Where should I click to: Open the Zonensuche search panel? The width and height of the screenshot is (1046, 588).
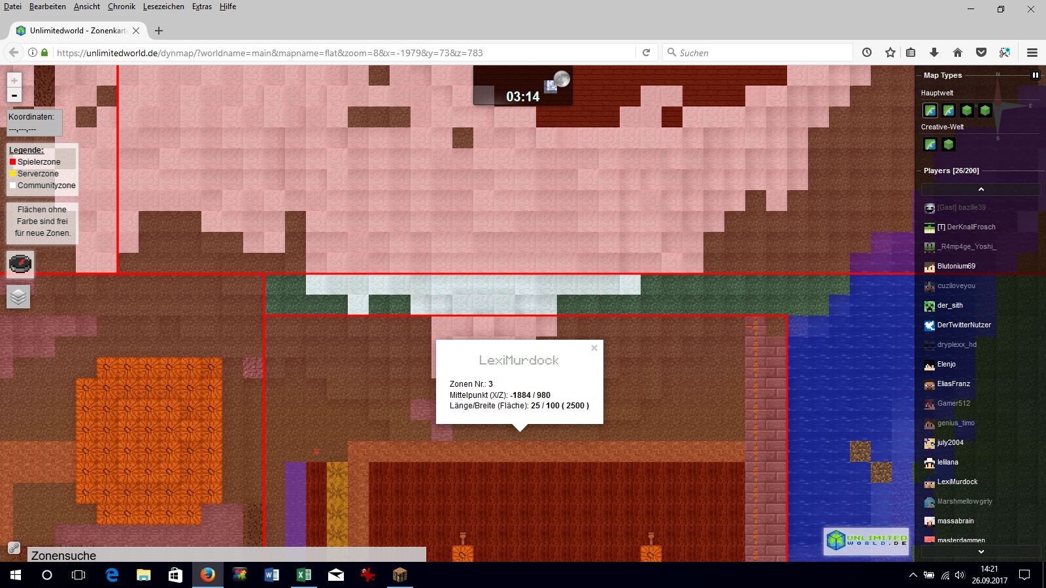tap(227, 555)
